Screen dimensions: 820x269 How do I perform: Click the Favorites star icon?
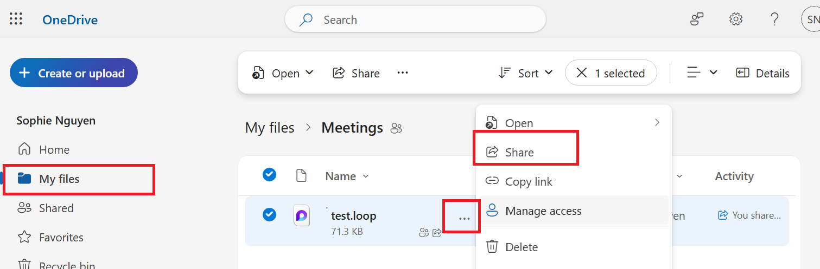tap(24, 237)
